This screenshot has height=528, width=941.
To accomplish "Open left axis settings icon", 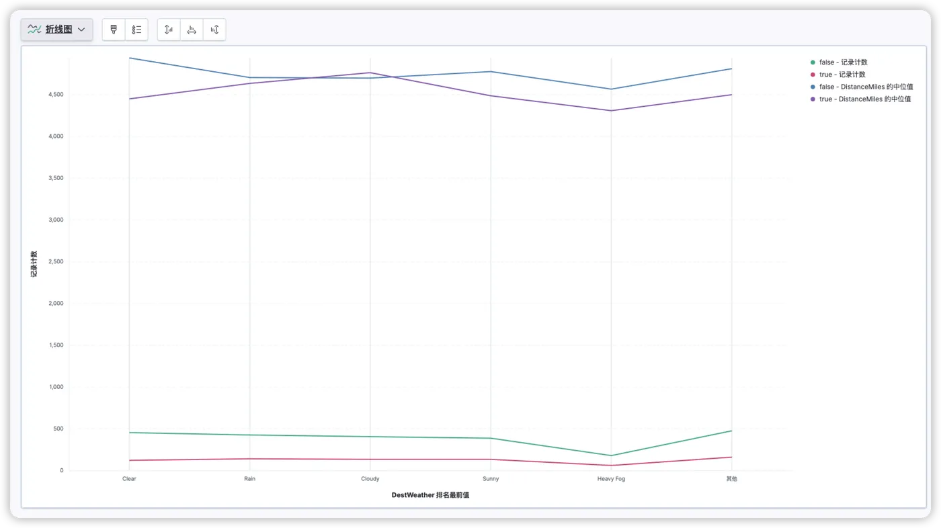I will pos(169,30).
